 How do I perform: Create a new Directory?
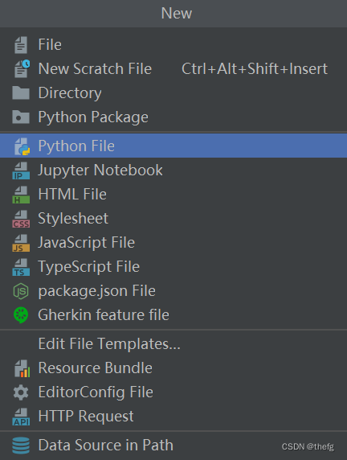(173, 93)
